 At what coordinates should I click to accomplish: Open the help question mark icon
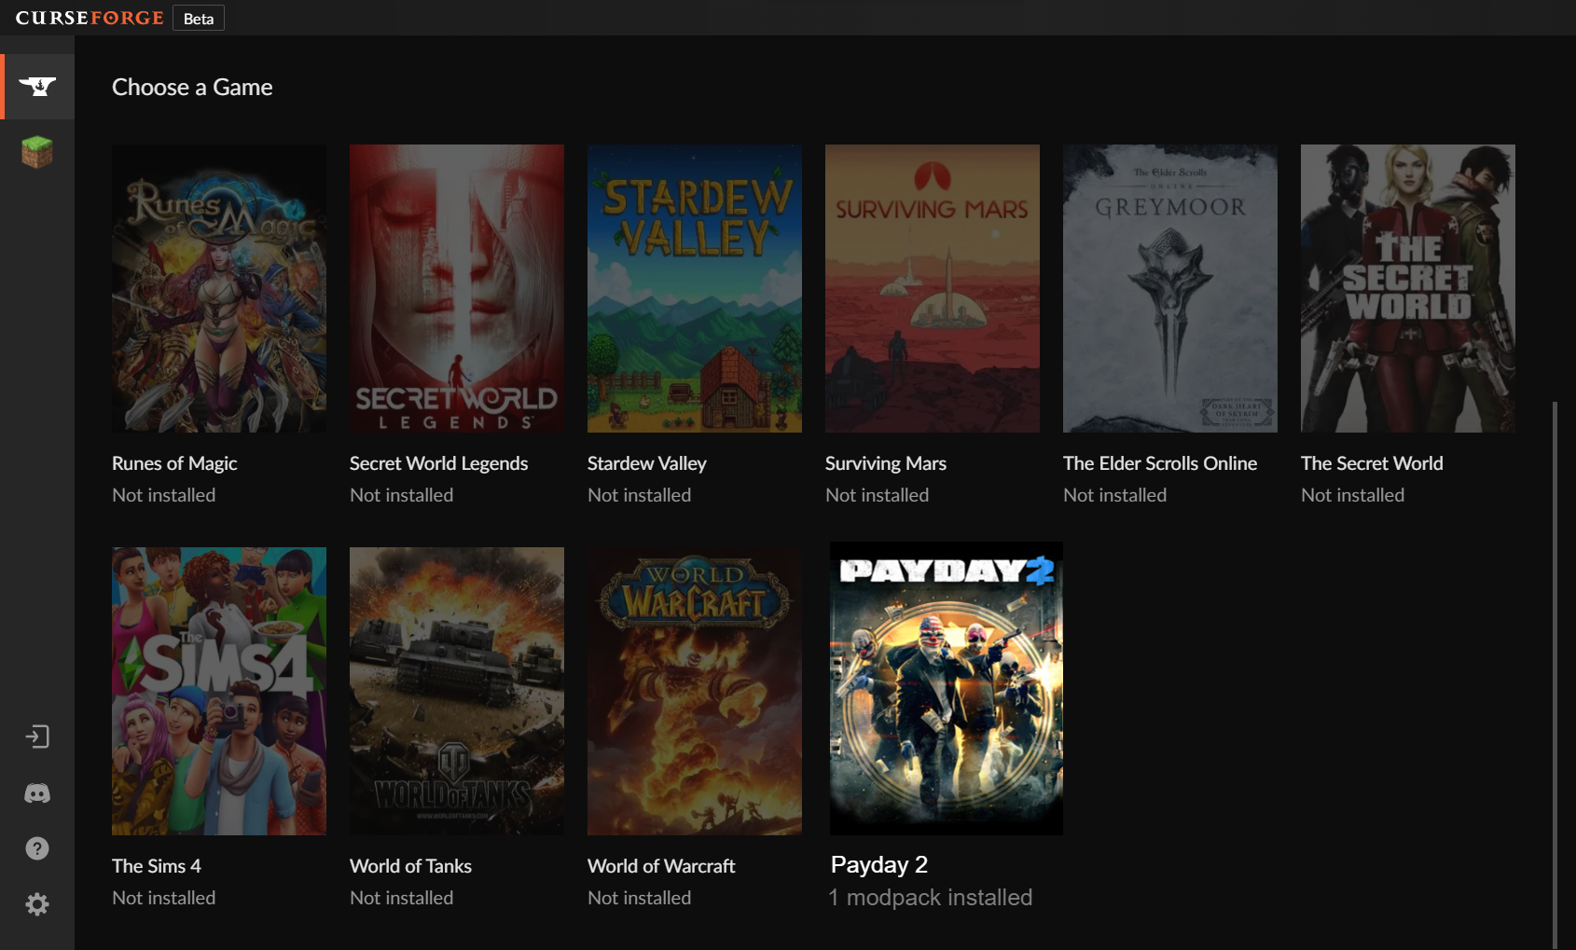[37, 848]
